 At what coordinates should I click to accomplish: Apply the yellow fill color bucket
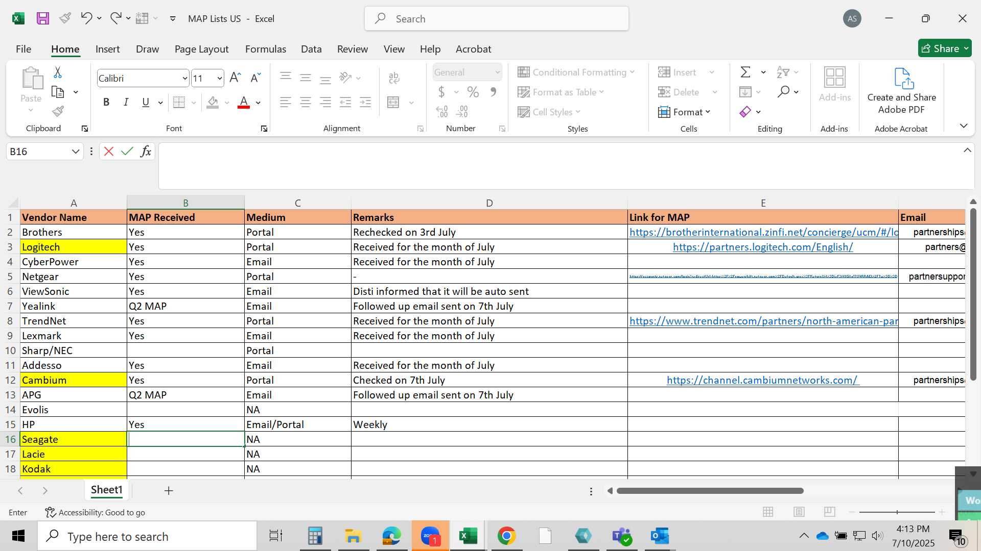[x=213, y=103]
